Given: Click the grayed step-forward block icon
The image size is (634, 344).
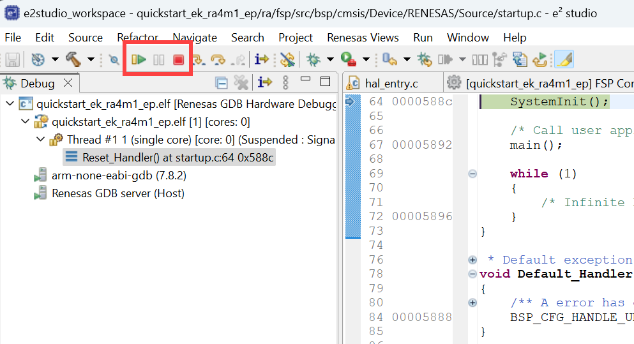Looking at the screenshot, I should click(445, 60).
